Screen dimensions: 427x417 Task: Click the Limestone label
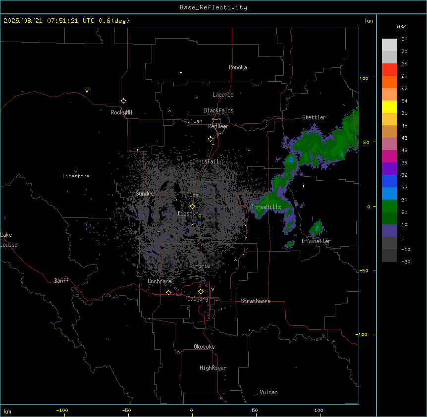pyautogui.click(x=76, y=176)
